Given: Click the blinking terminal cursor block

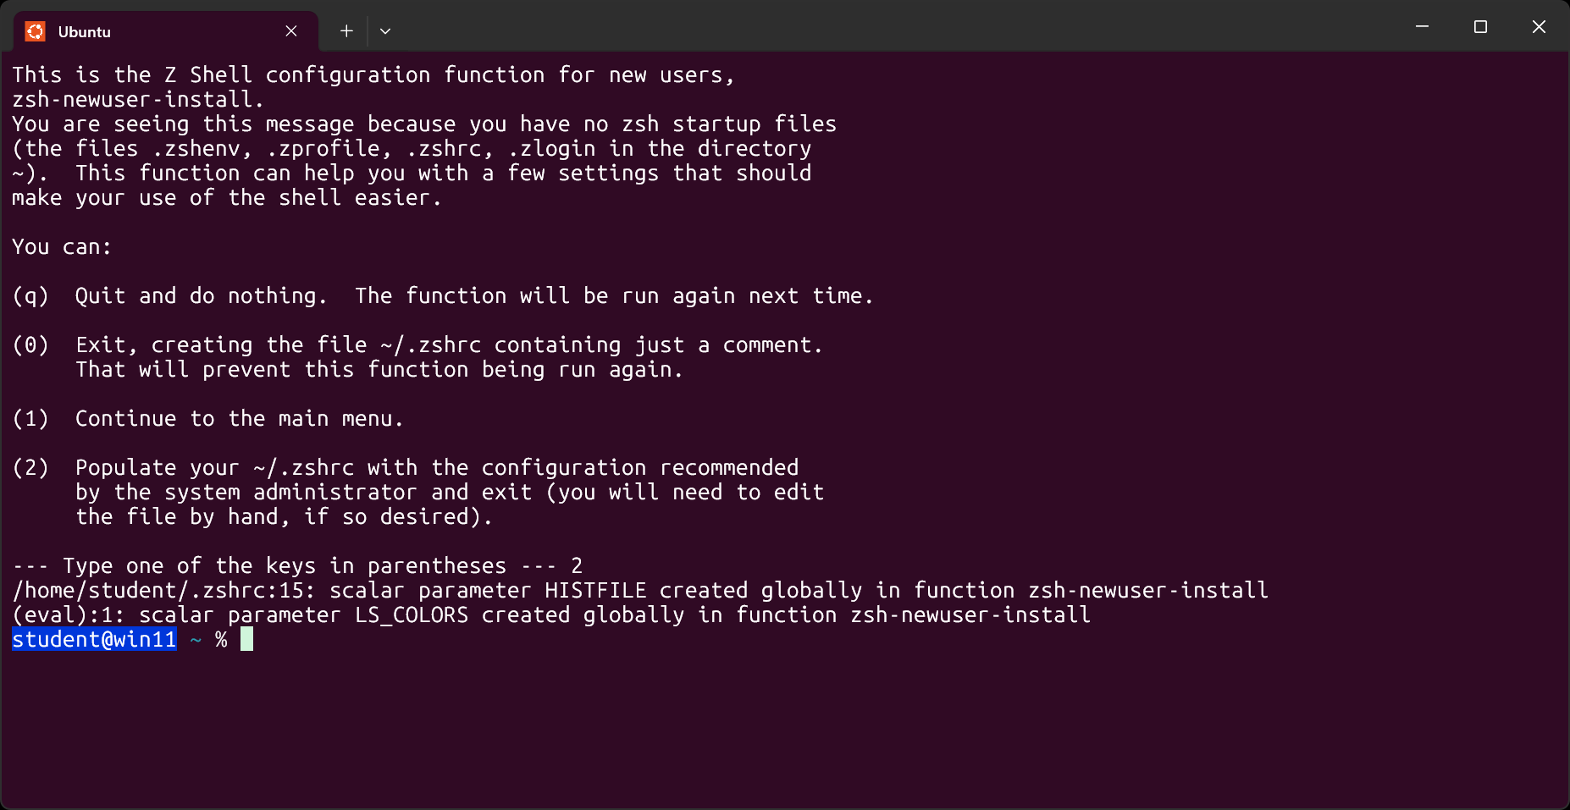Looking at the screenshot, I should tap(246, 639).
